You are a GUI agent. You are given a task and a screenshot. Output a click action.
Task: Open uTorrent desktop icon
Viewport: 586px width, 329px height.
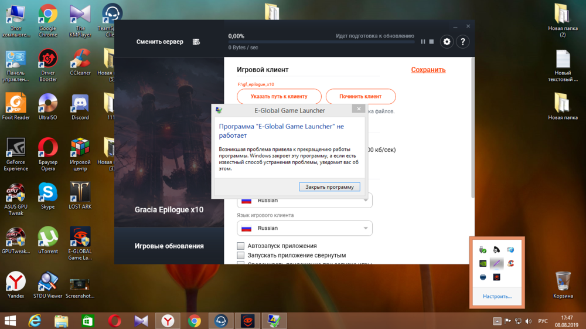tap(48, 240)
